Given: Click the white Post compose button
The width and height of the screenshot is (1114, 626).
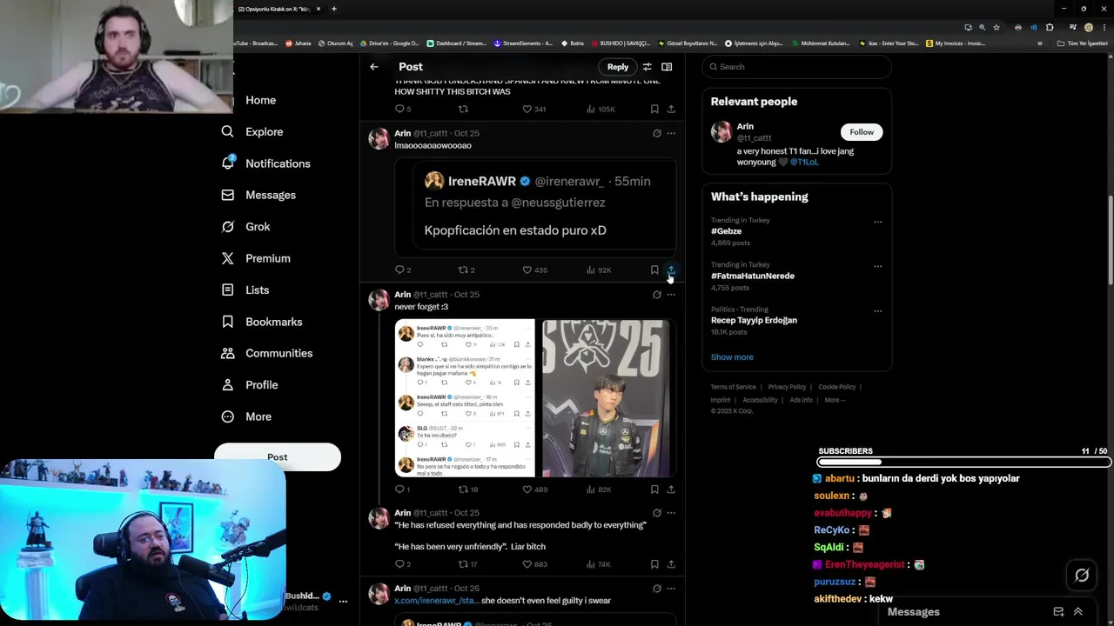Looking at the screenshot, I should click(278, 457).
